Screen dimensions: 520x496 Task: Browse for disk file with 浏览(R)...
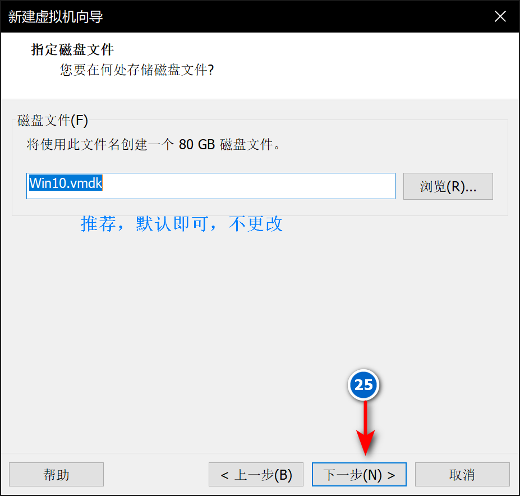[x=448, y=186]
